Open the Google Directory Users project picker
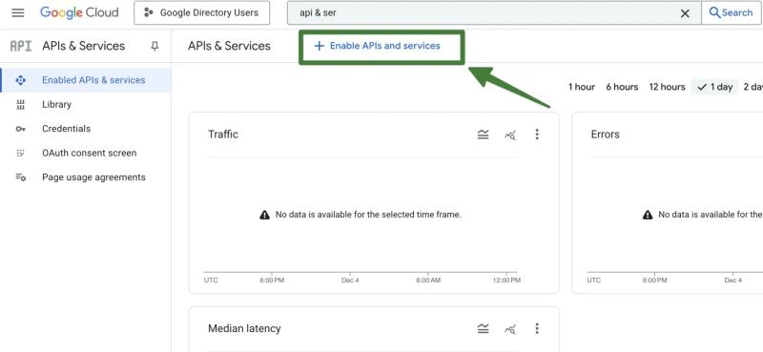 click(202, 12)
